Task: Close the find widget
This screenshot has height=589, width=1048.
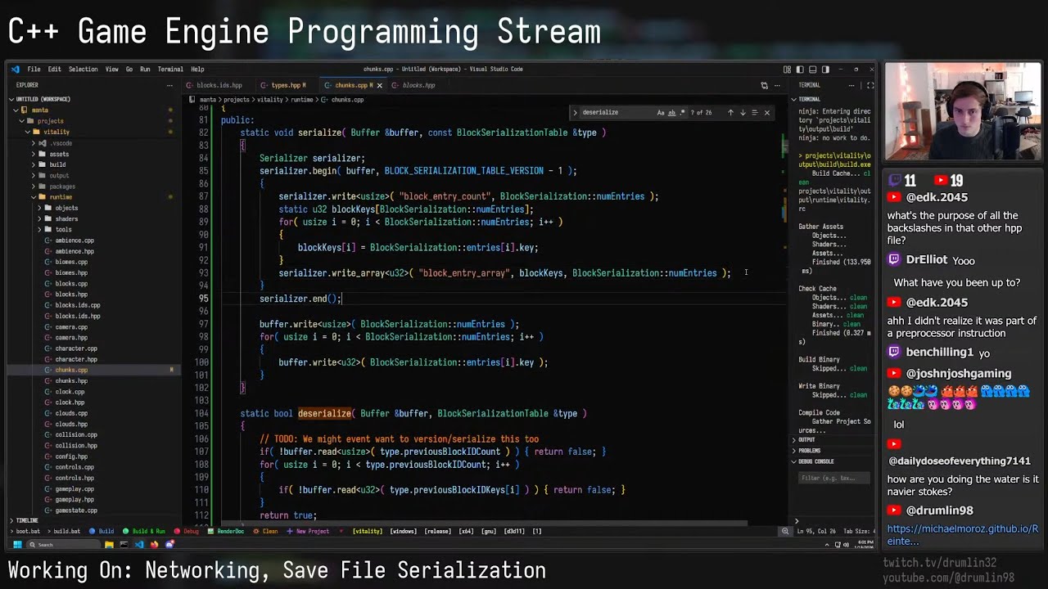Action: [766, 112]
